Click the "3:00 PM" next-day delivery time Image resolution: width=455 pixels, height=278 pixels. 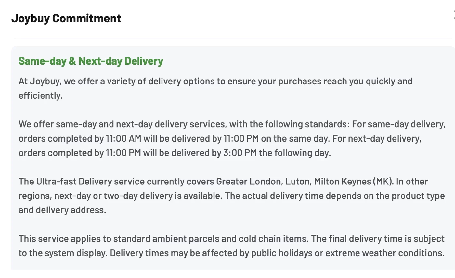click(240, 153)
